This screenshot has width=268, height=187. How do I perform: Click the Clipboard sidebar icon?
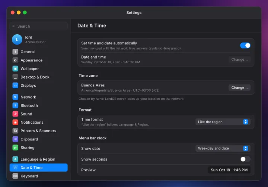coord(15,139)
